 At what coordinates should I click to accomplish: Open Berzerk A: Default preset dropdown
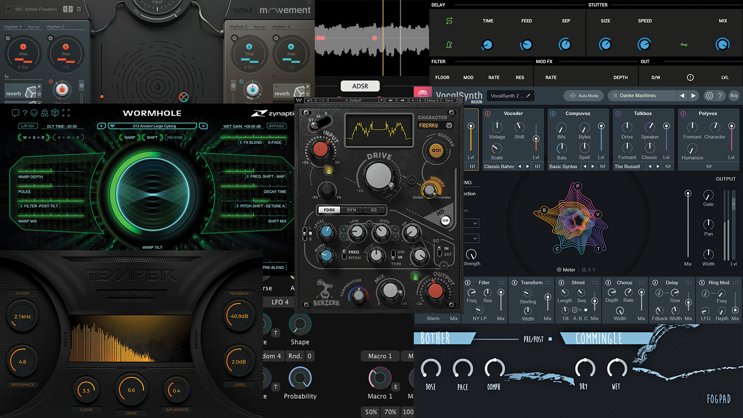click(357, 100)
